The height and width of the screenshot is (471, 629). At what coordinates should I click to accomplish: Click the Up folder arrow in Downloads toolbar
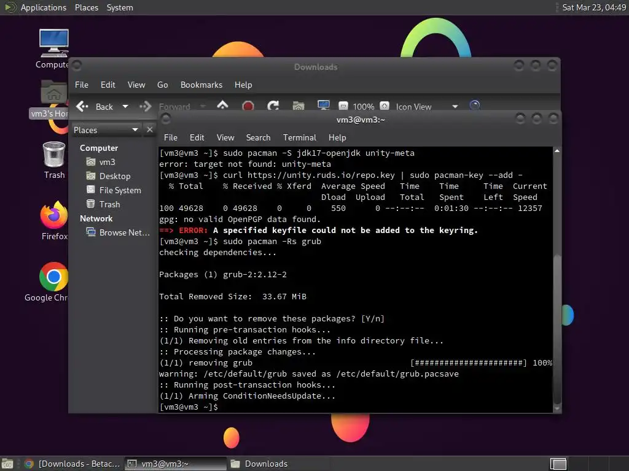(x=222, y=105)
